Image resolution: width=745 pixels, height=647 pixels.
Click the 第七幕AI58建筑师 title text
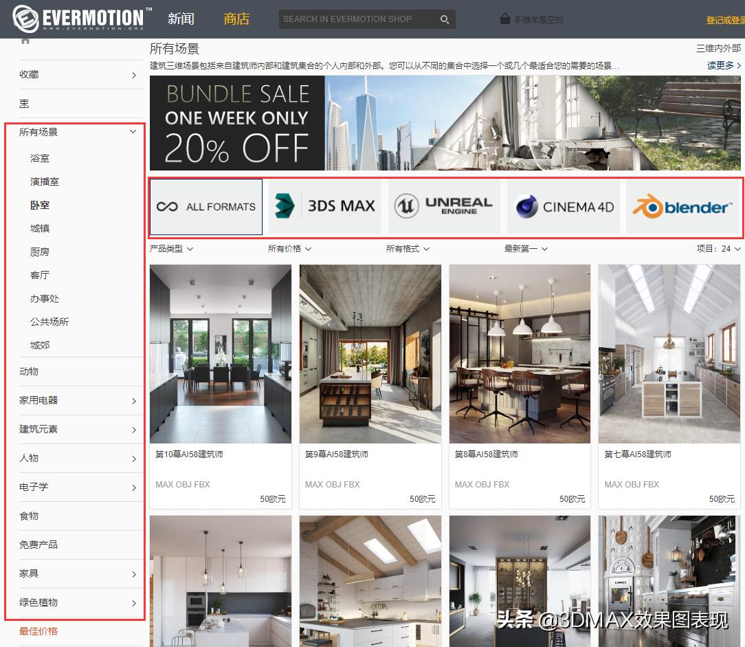tap(638, 454)
